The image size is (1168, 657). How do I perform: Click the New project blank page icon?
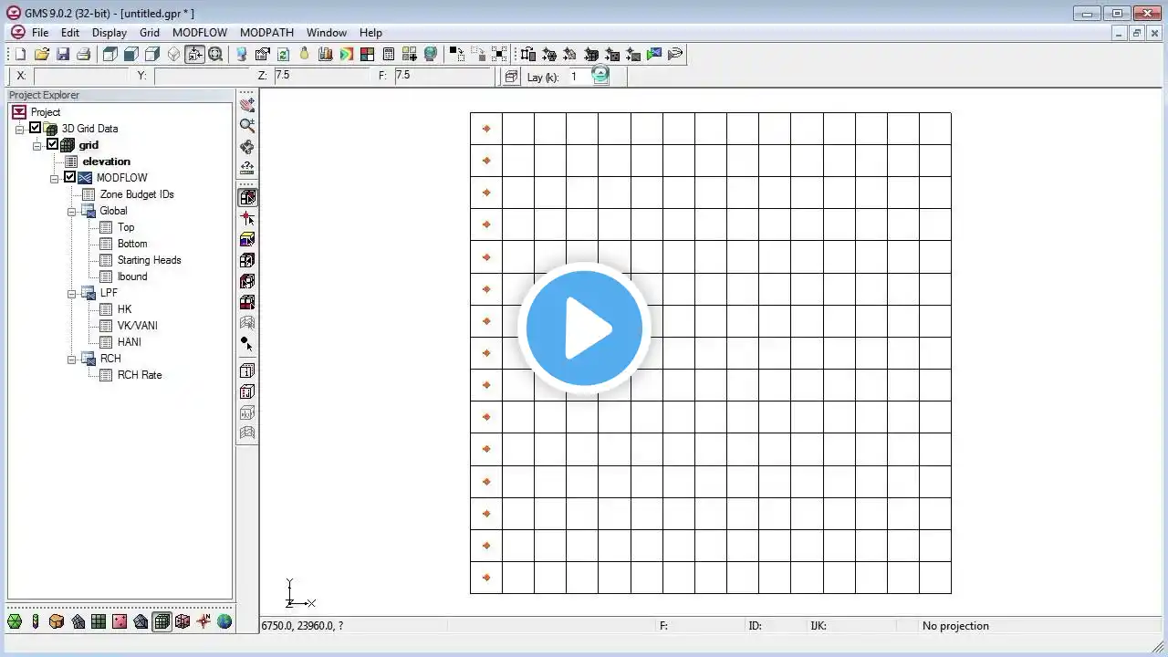(x=20, y=54)
